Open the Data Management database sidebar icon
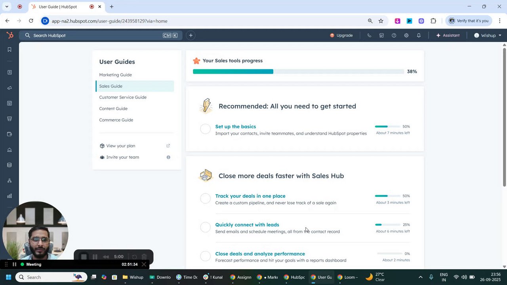Viewport: 507px width, 285px height. tap(10, 165)
